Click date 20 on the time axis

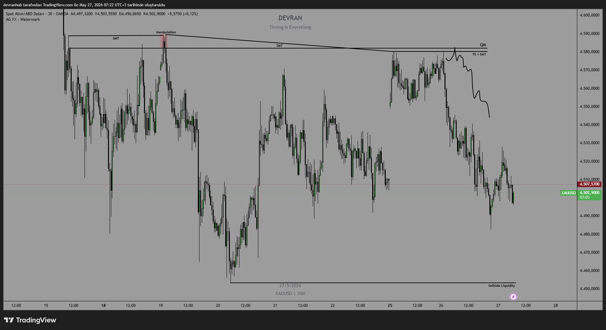(218, 305)
